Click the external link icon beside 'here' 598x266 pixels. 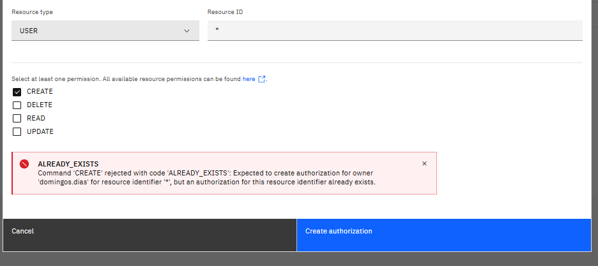[262, 79]
